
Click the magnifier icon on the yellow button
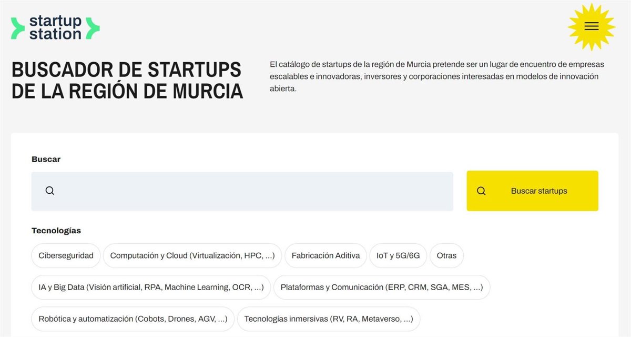coord(481,191)
